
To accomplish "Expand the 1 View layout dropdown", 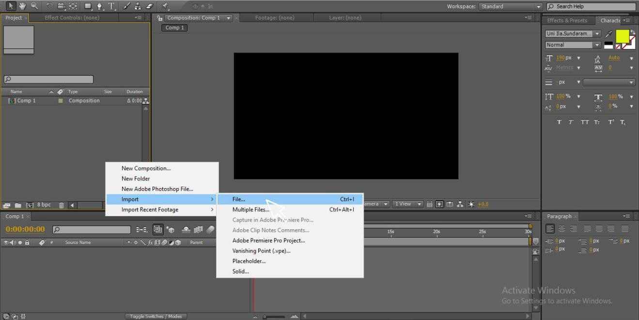I will tap(407, 204).
